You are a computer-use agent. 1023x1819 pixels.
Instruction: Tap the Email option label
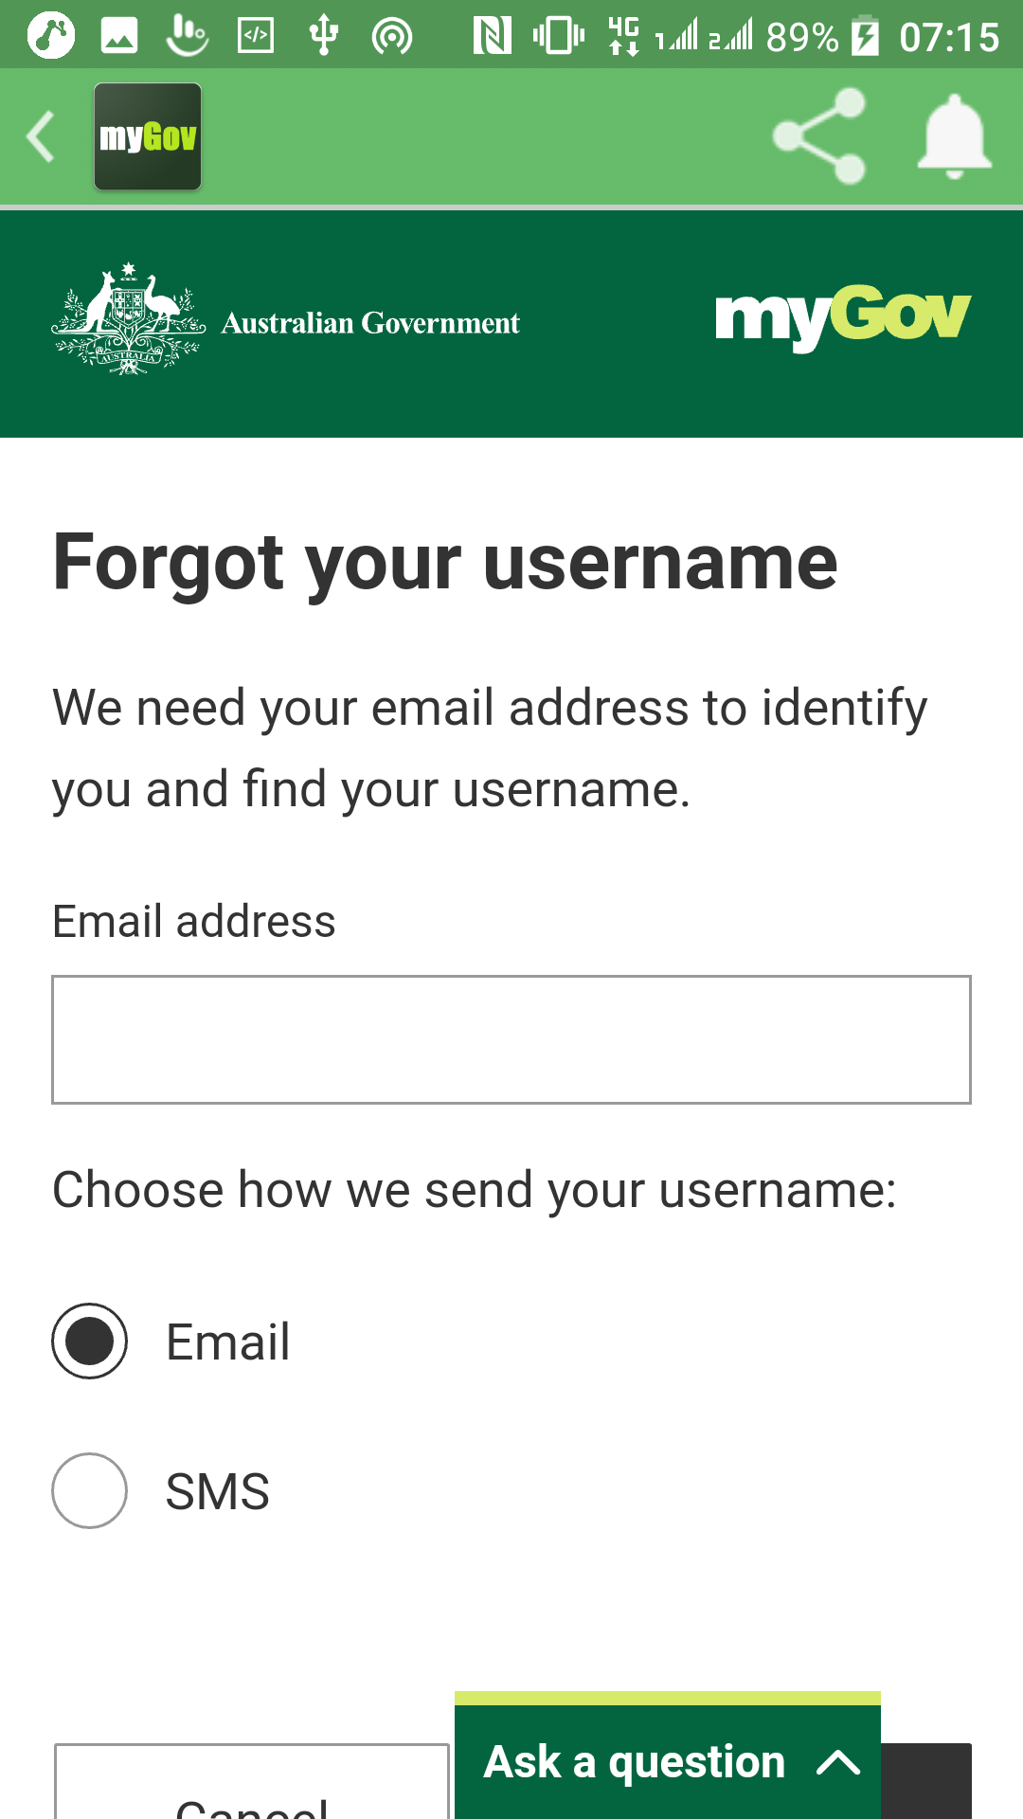tap(228, 1342)
